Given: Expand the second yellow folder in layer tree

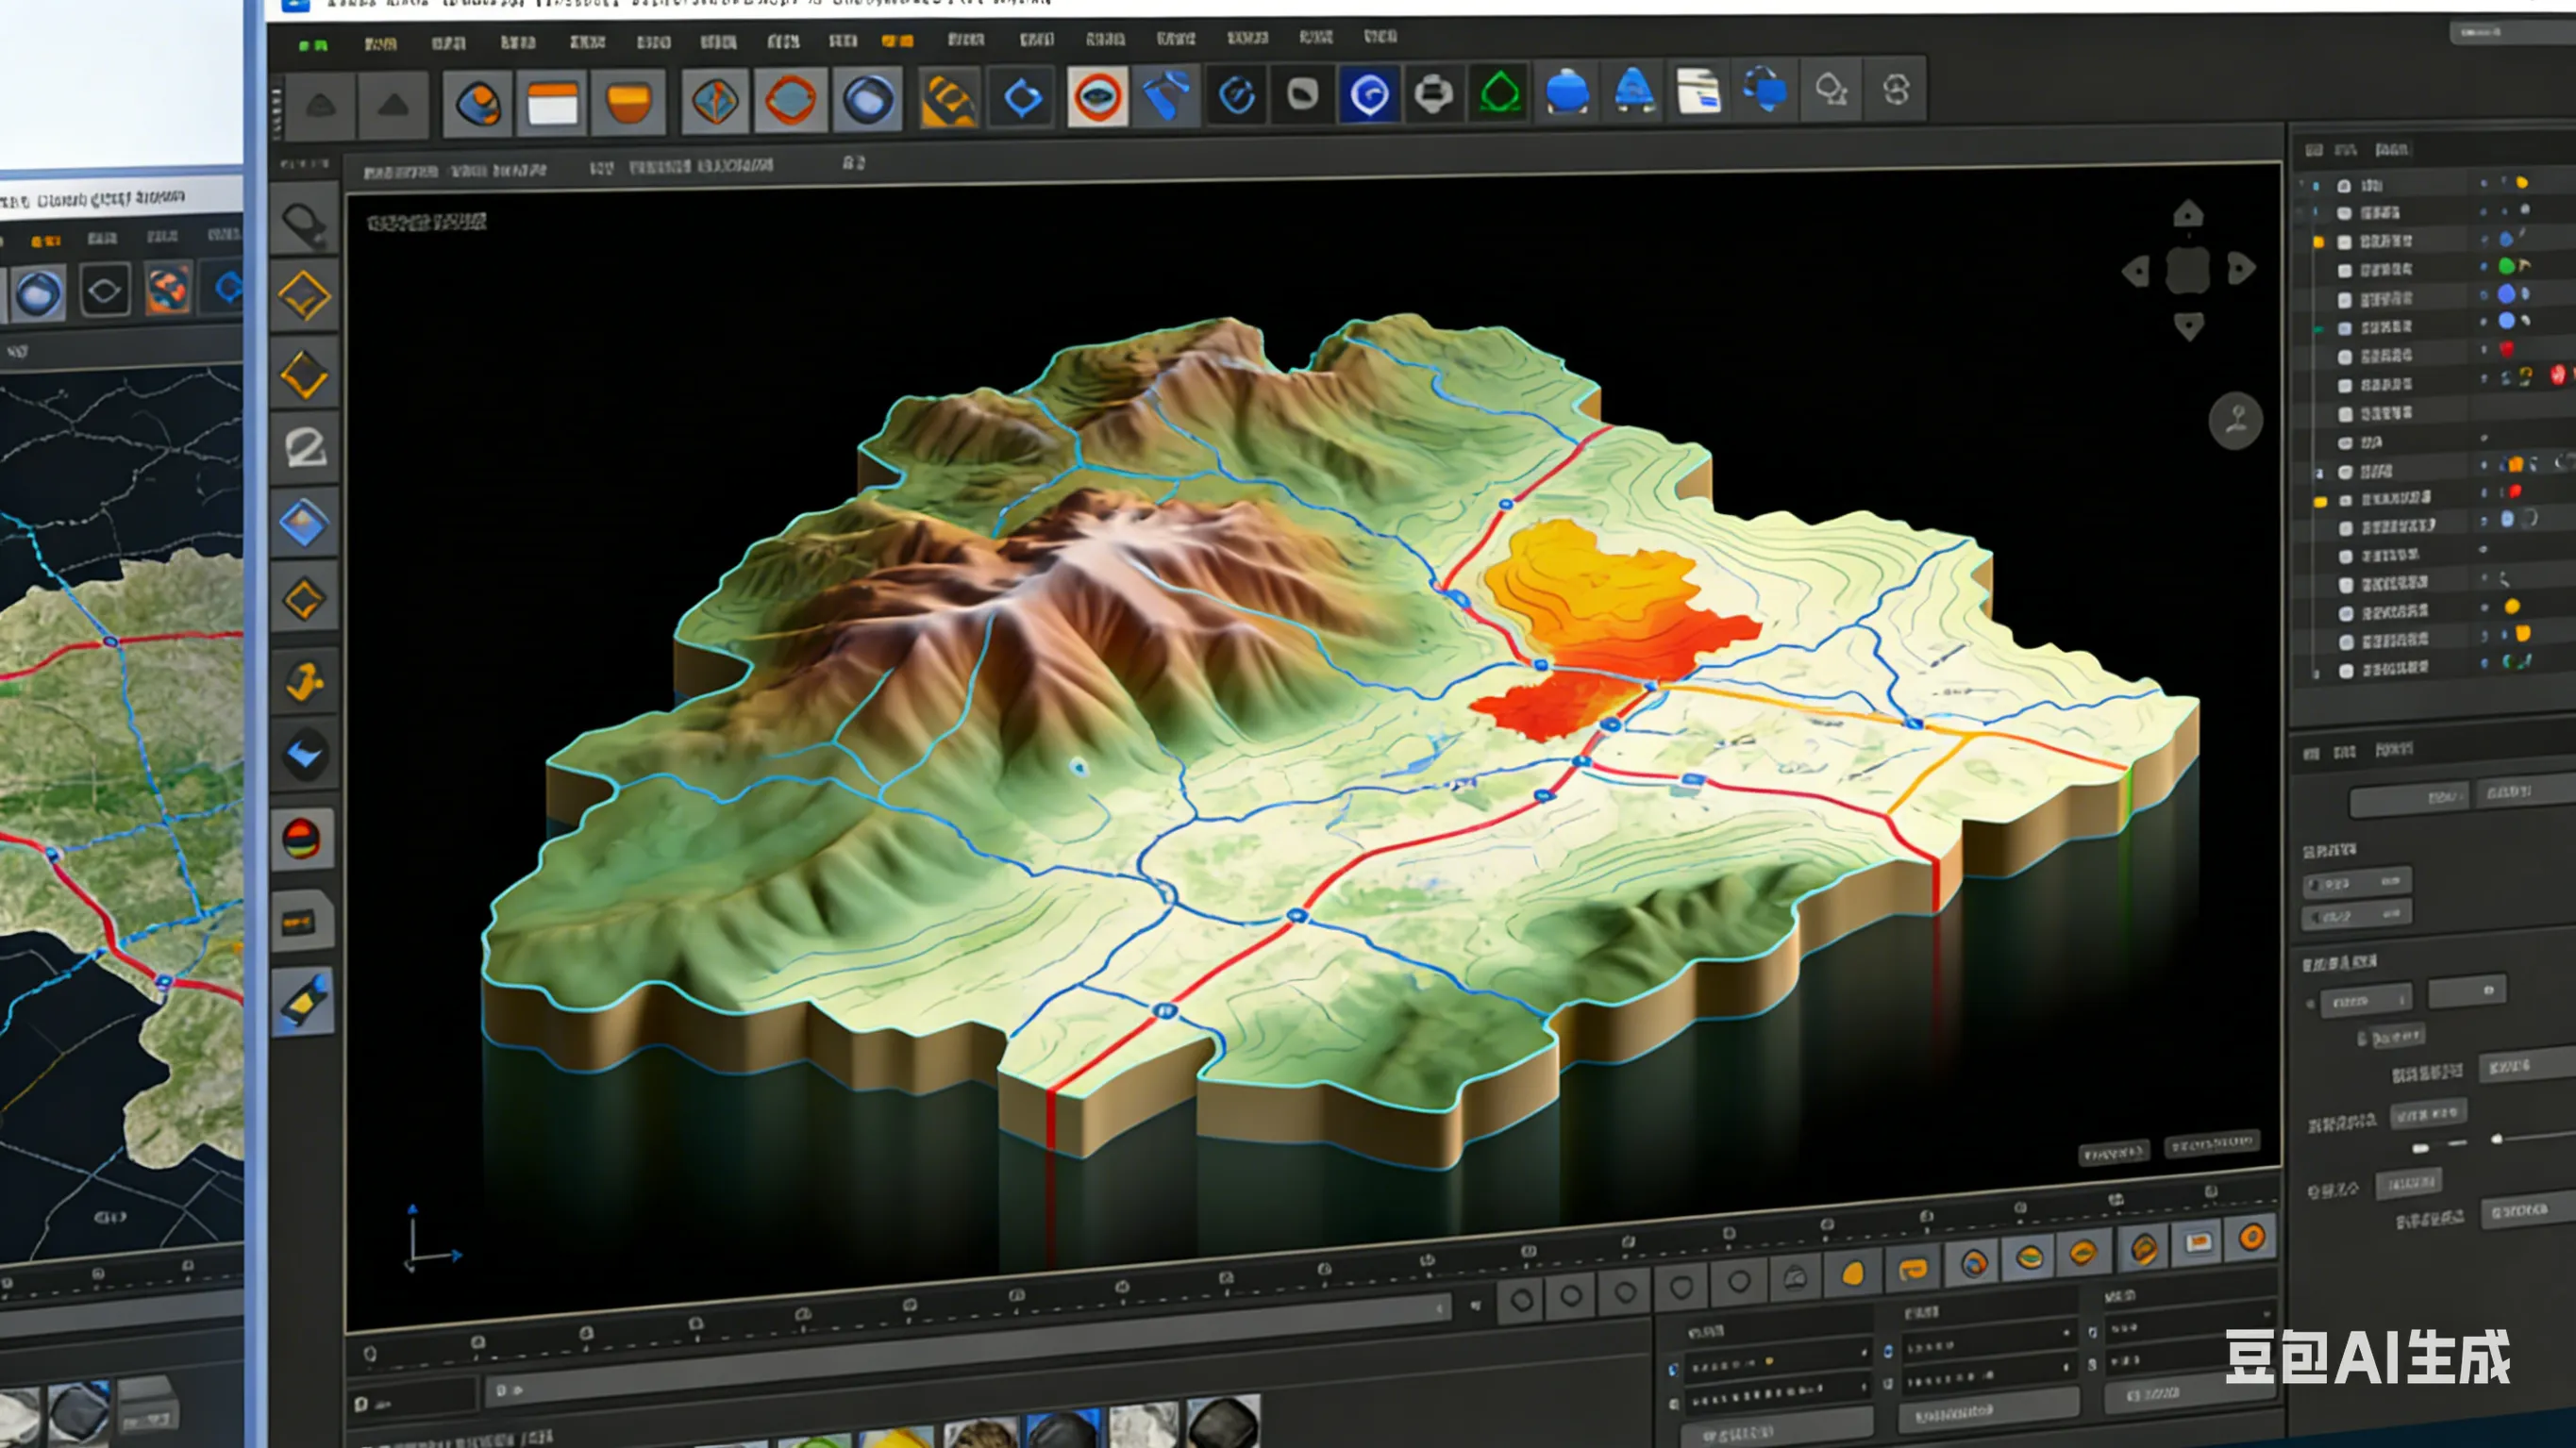Looking at the screenshot, I should point(2320,501).
